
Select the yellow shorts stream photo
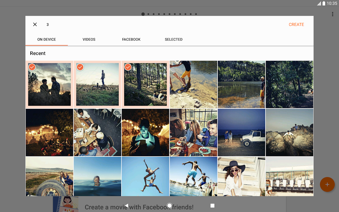click(x=193, y=84)
